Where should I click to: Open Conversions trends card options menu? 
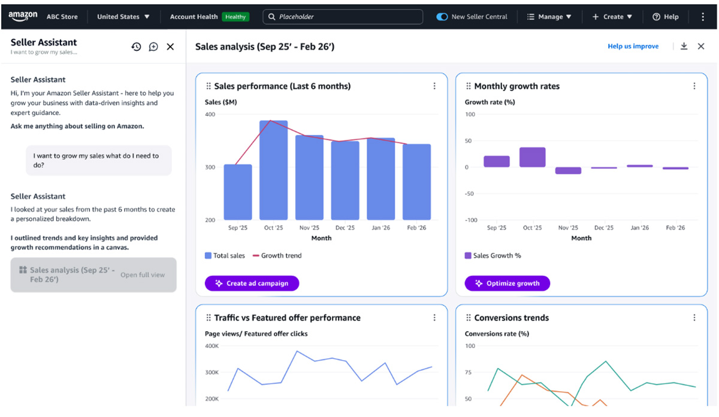point(694,318)
